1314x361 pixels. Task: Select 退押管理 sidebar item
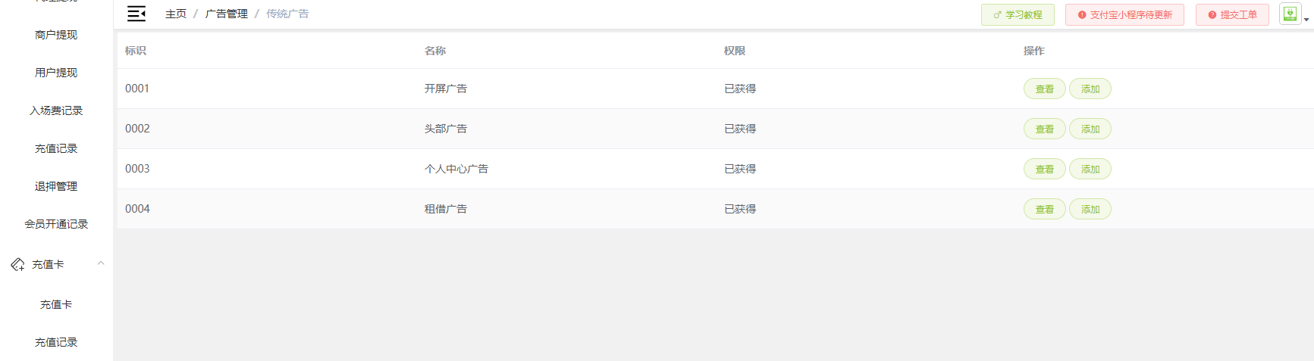point(56,186)
